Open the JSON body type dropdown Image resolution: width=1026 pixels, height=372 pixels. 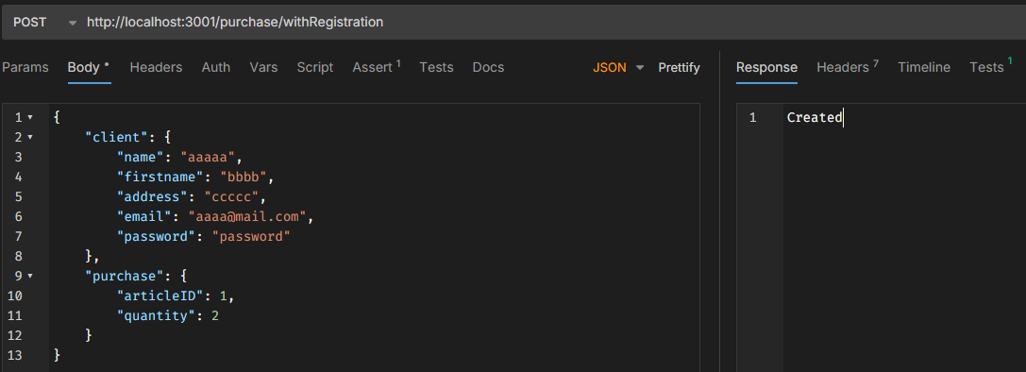coord(618,67)
